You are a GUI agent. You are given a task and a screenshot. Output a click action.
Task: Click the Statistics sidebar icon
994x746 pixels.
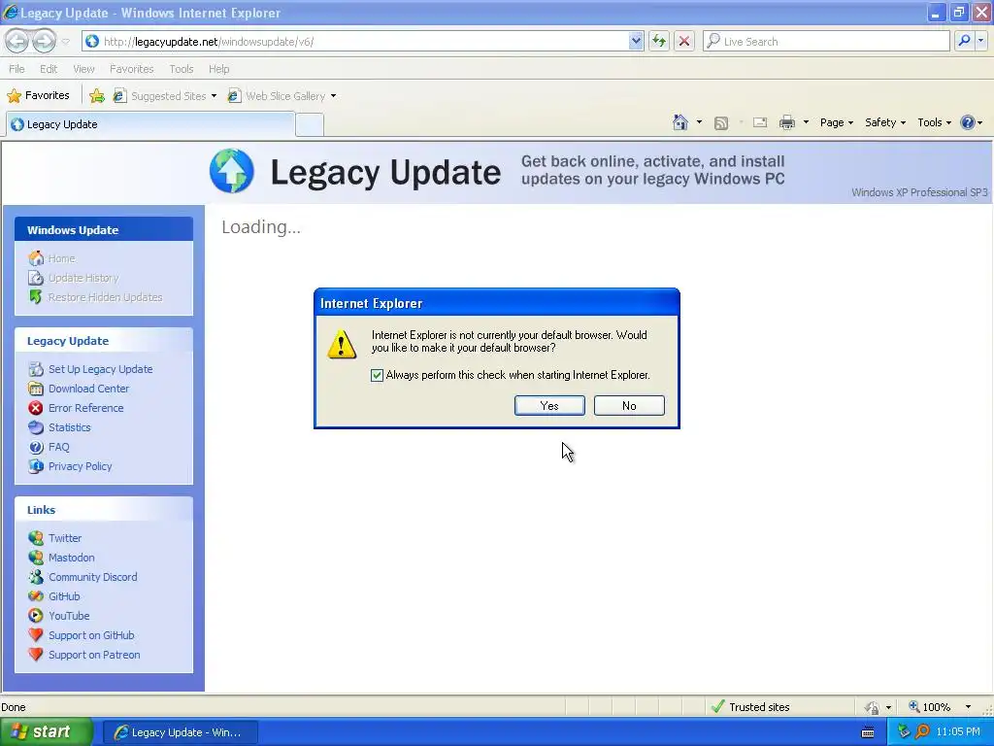click(x=36, y=427)
